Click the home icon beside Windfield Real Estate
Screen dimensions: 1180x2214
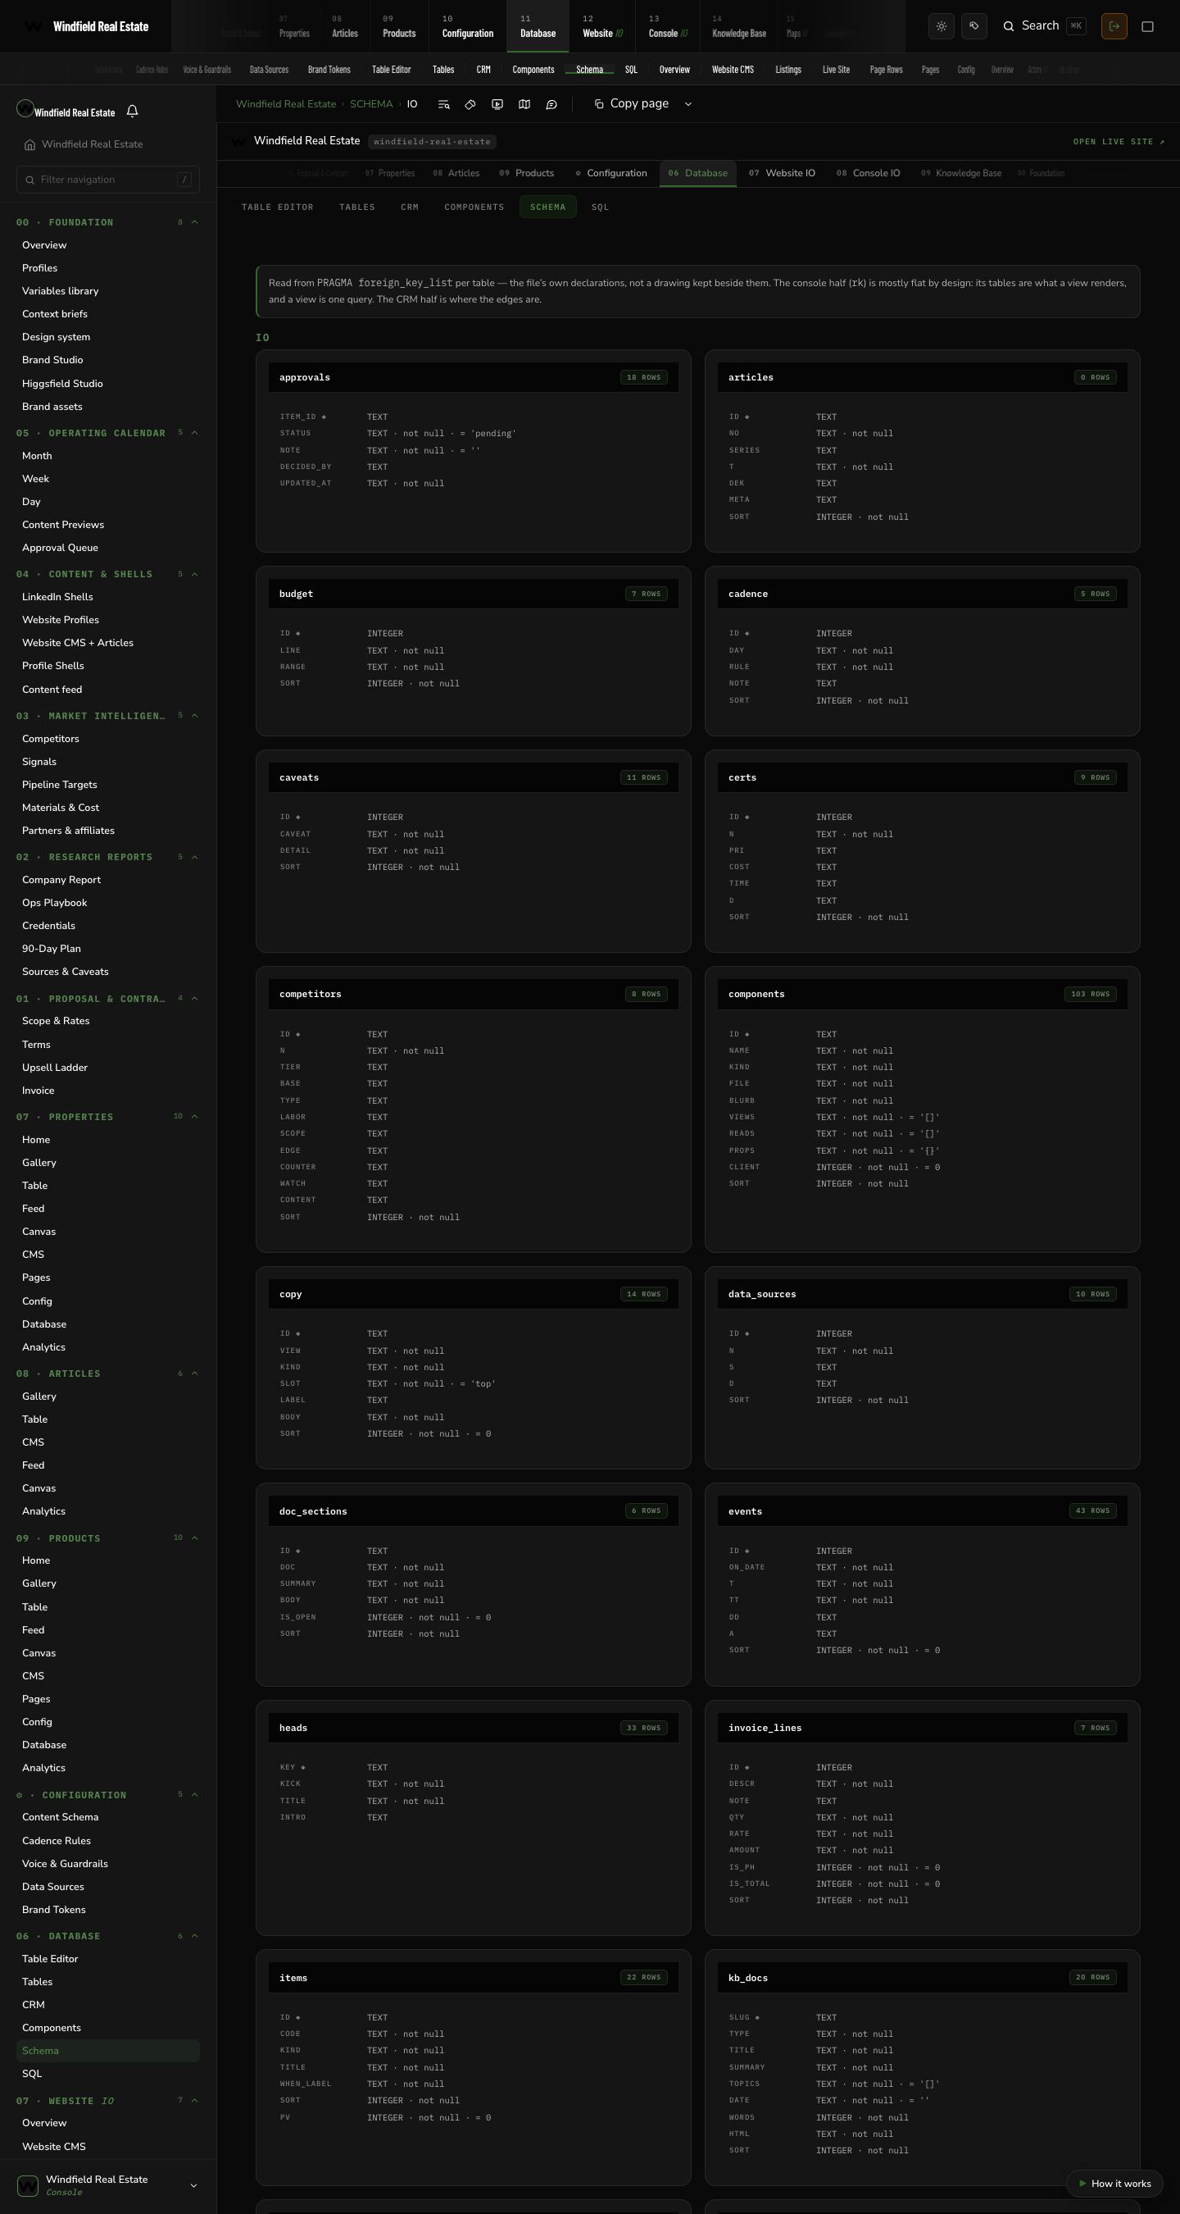click(x=30, y=144)
